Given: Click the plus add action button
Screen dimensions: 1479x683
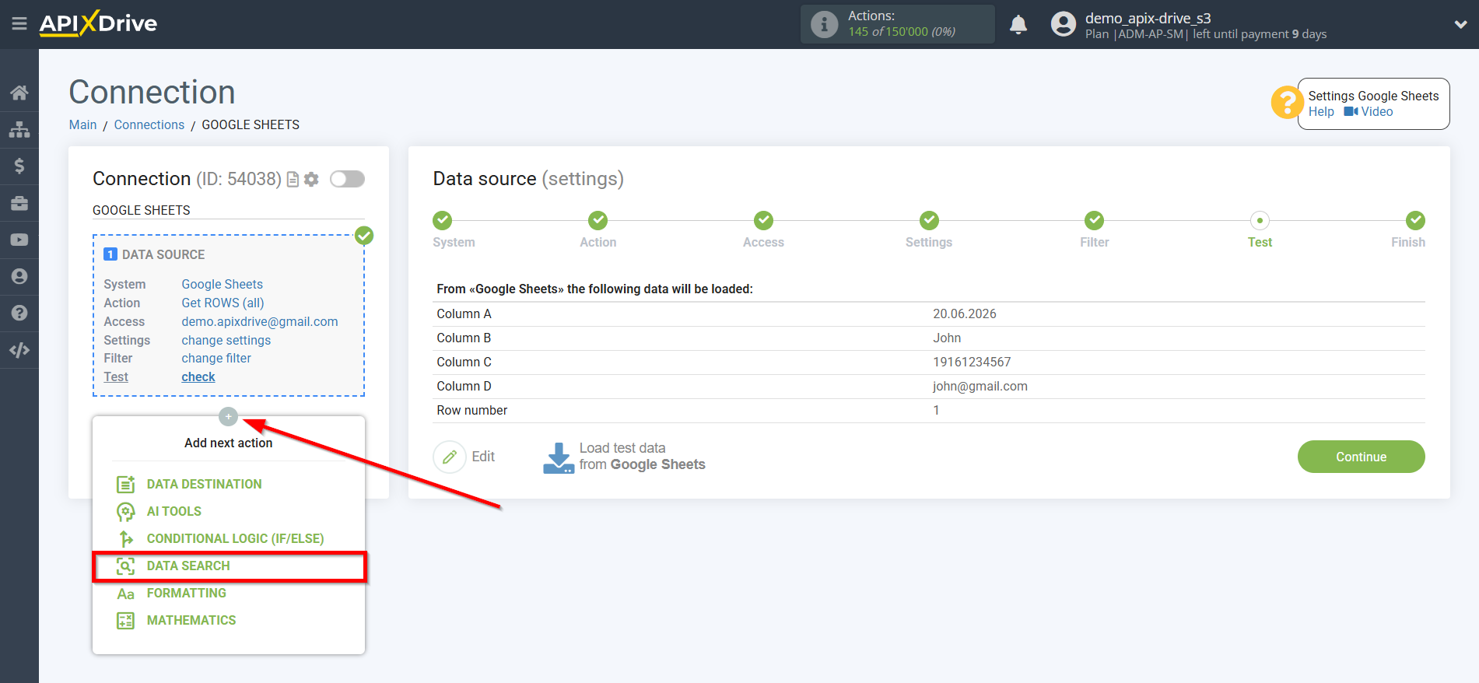Looking at the screenshot, I should point(228,416).
